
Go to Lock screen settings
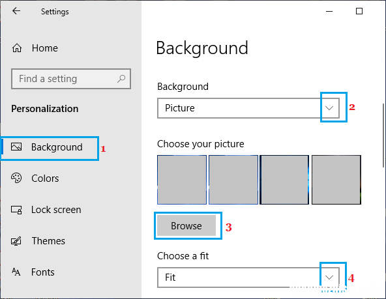tap(56, 210)
